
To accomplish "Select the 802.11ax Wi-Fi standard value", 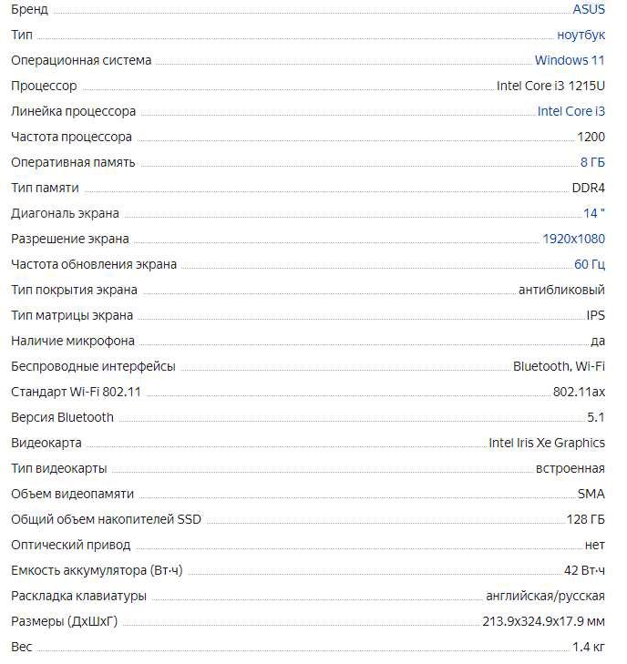I will click(x=579, y=392).
